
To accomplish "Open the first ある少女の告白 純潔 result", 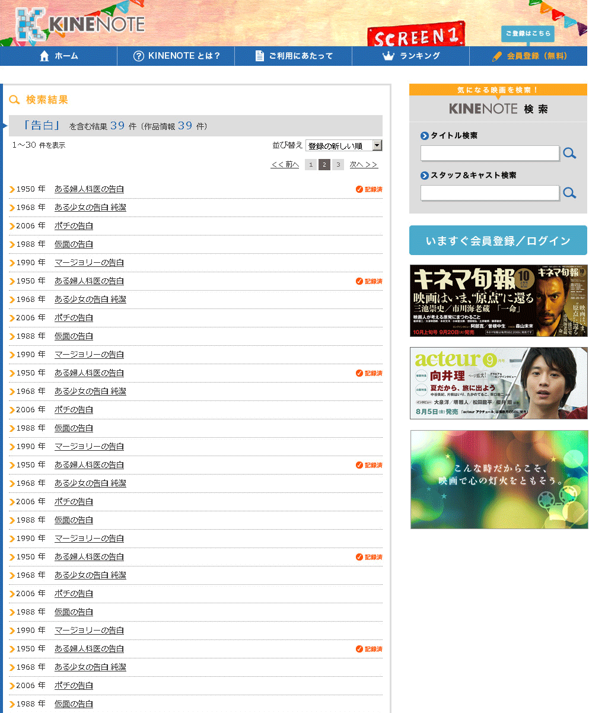I will (x=90, y=208).
